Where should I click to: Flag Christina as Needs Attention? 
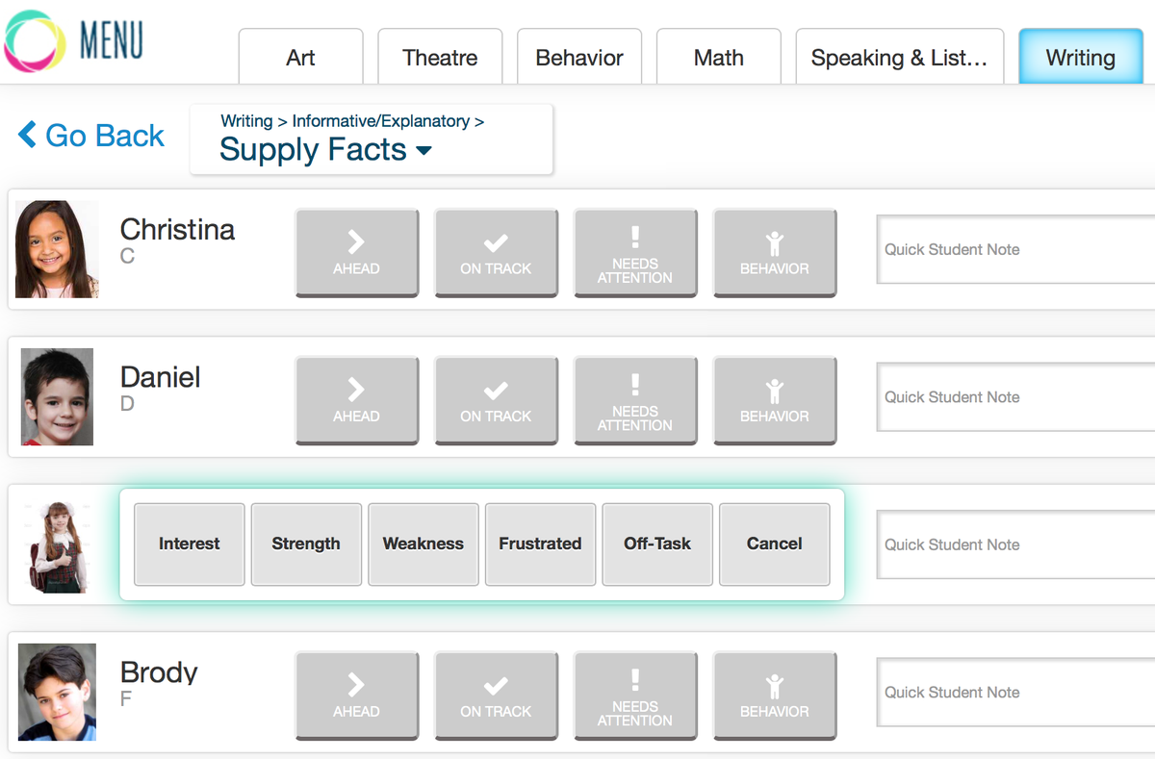635,252
